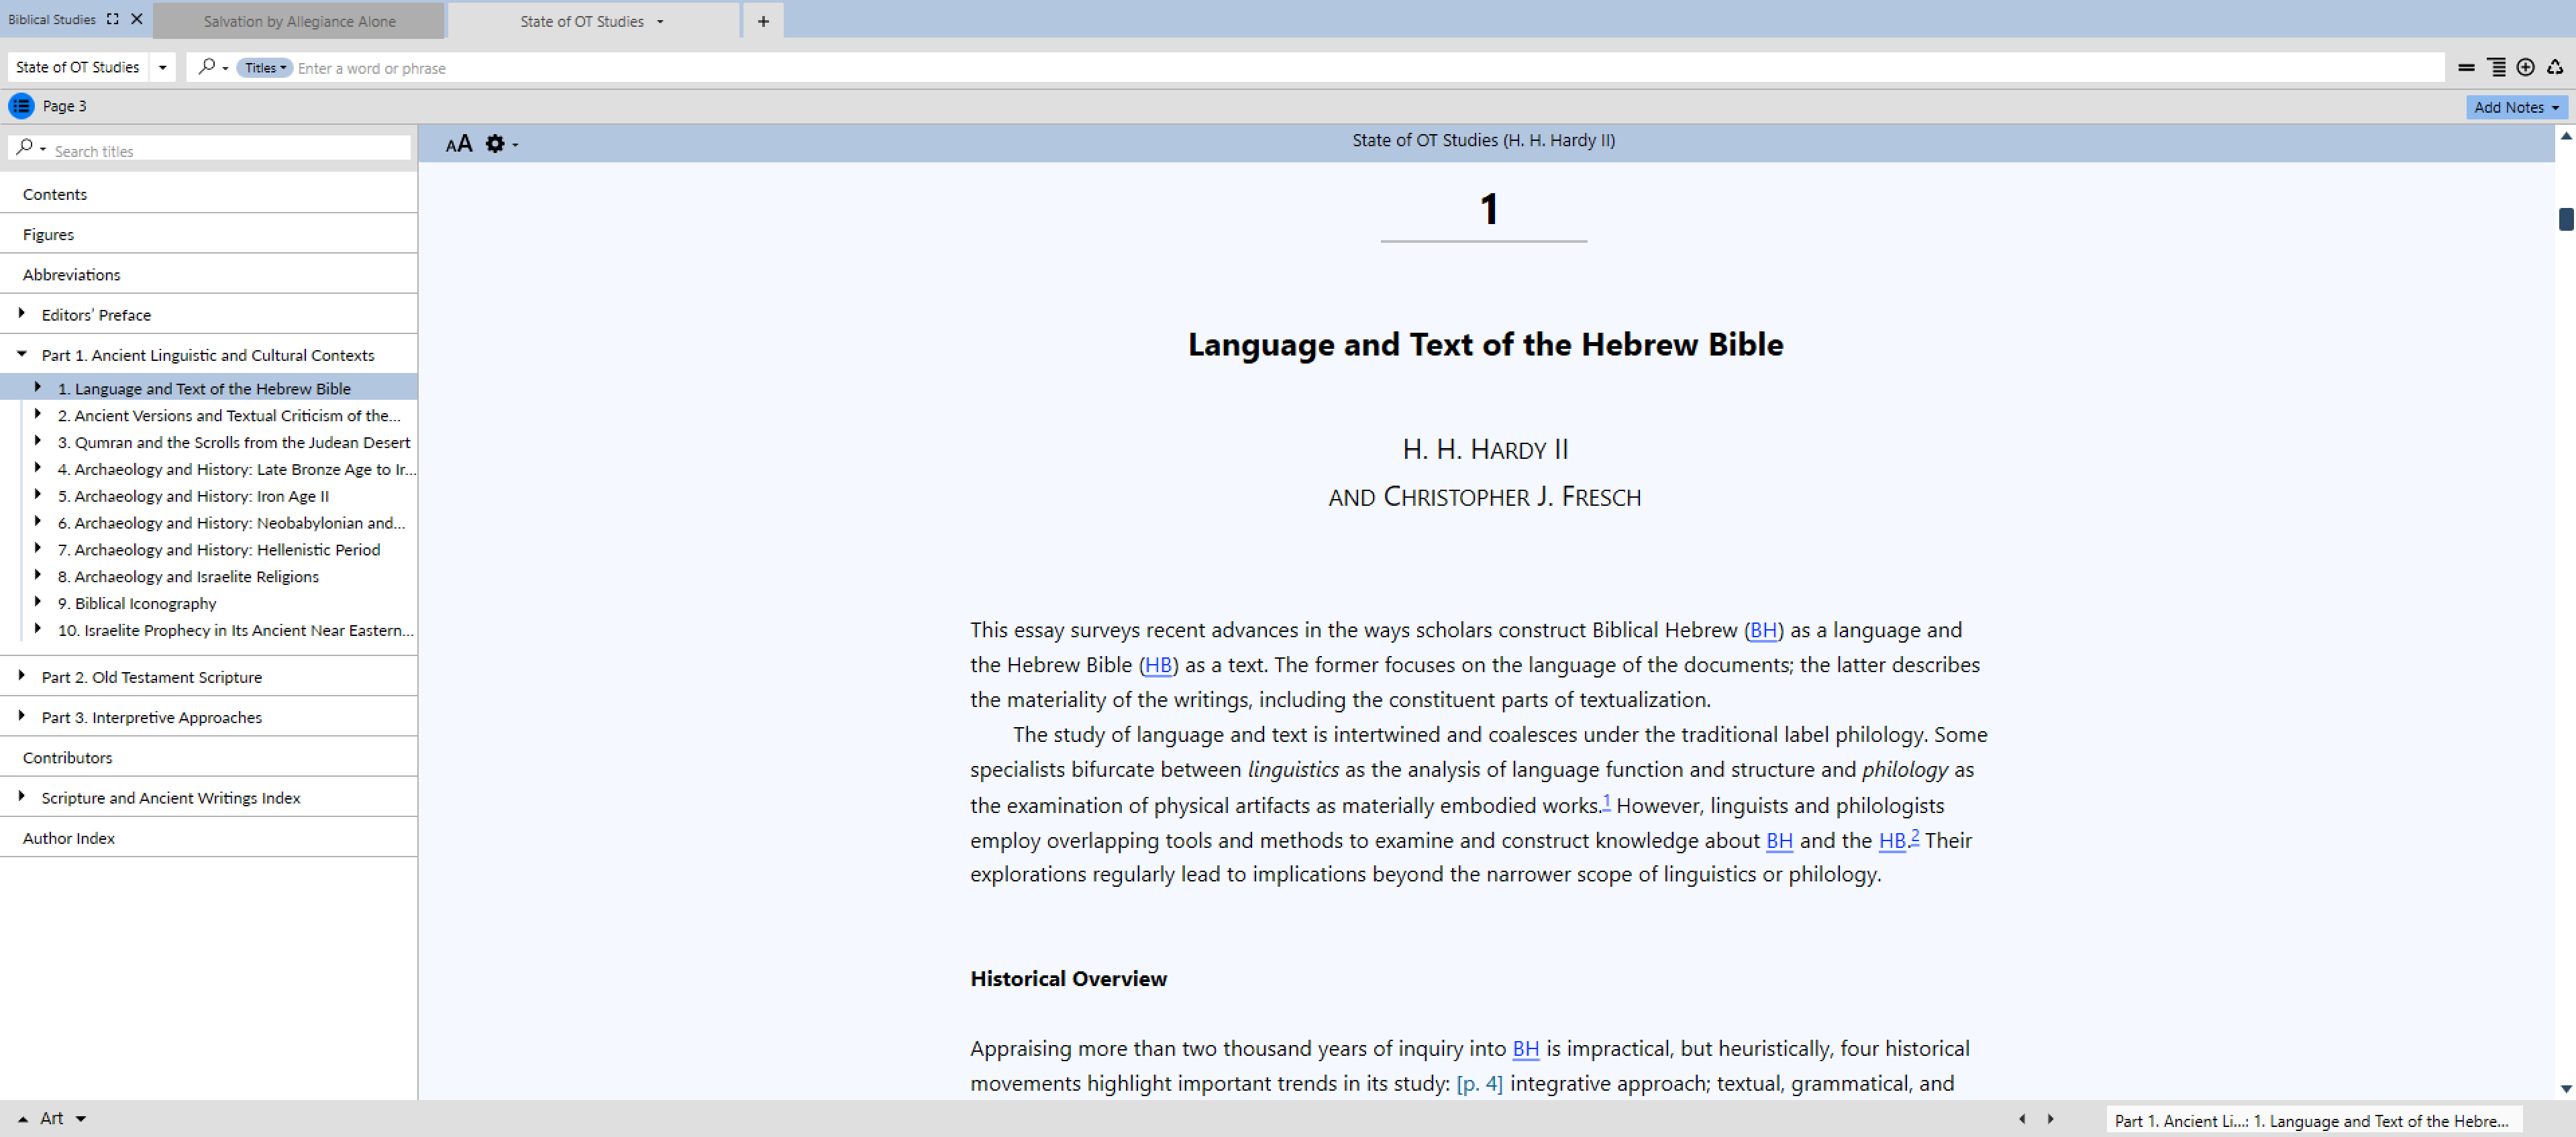The width and height of the screenshot is (2576, 1137).
Task: Collapse Part 1. Ancient Linguistic and Cultural Contexts
Action: [21, 354]
